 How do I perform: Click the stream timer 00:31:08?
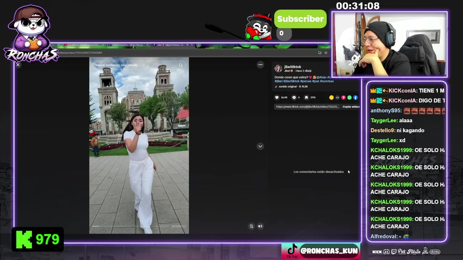(358, 6)
